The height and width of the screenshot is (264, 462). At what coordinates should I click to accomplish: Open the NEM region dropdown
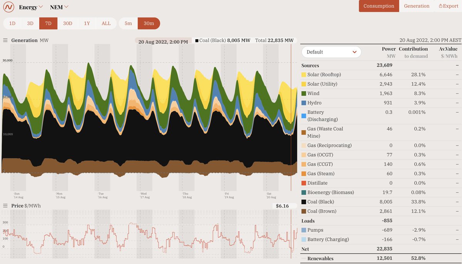59,7
